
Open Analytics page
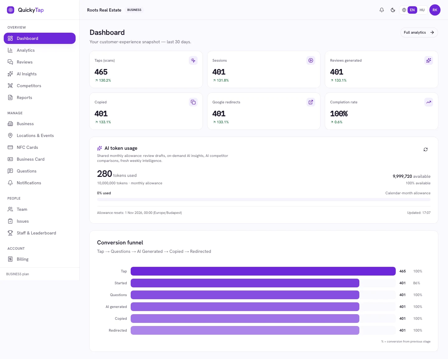pyautogui.click(x=40, y=50)
